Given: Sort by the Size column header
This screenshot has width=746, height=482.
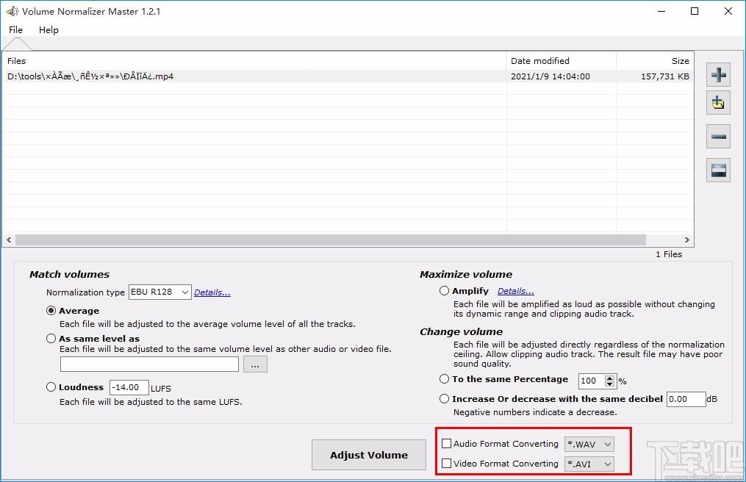Looking at the screenshot, I should pyautogui.click(x=655, y=61).
